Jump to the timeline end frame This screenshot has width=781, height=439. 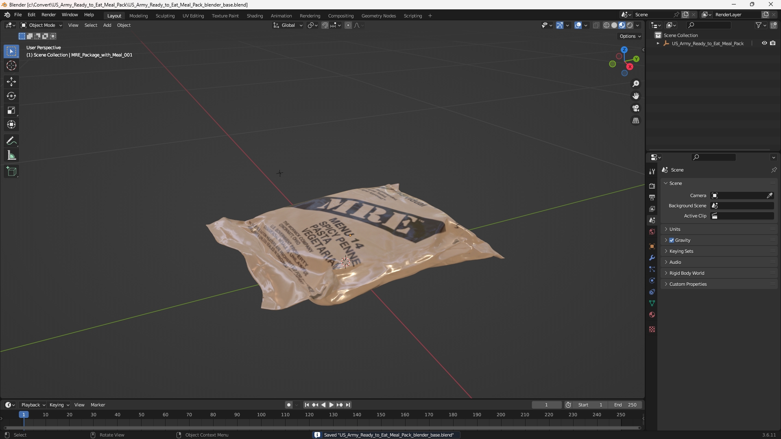coord(348,405)
